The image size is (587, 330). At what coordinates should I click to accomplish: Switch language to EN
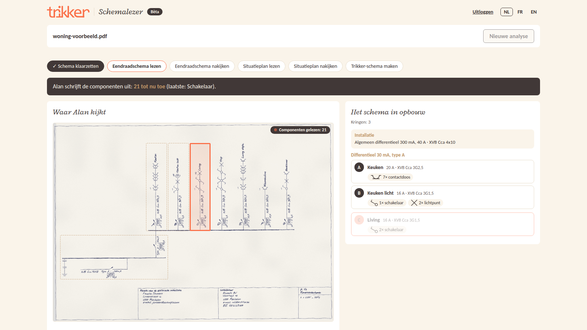pyautogui.click(x=533, y=12)
